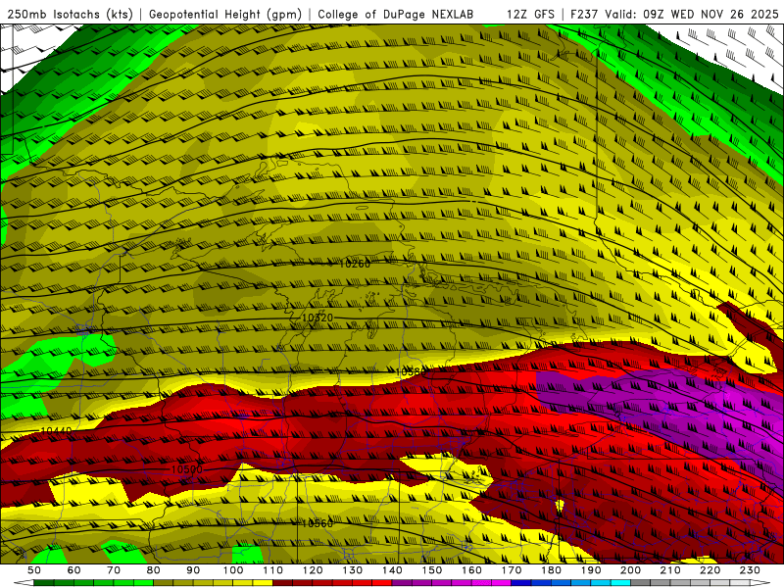Select the dark red swatch starting at 110
The height and width of the screenshot is (588, 784).
282,582
